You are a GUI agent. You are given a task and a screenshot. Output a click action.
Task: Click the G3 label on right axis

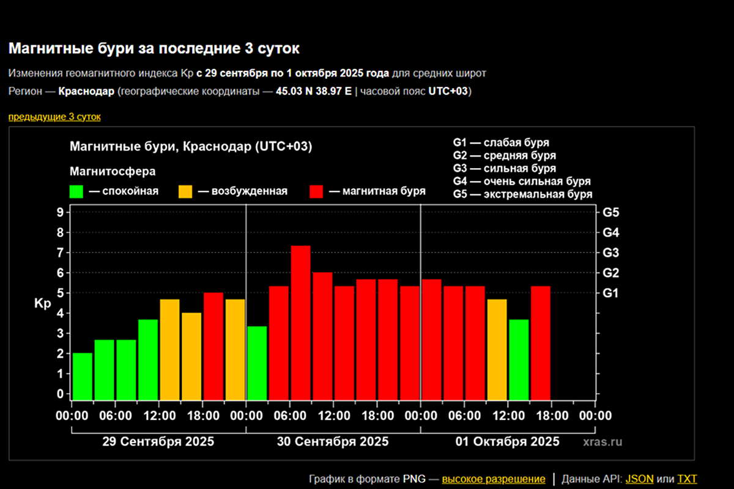(x=611, y=252)
